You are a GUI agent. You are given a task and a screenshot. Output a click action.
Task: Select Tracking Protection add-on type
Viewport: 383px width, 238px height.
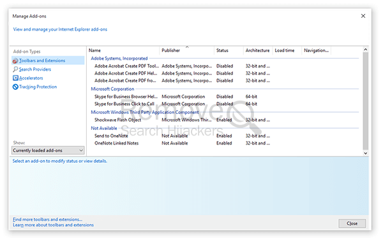tap(38, 87)
